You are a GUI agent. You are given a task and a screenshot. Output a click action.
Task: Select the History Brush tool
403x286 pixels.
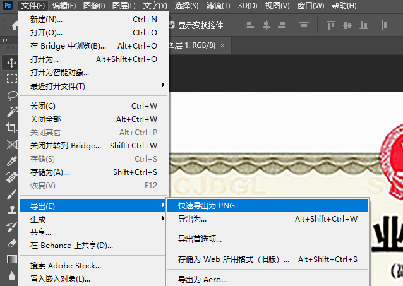pos(12,227)
